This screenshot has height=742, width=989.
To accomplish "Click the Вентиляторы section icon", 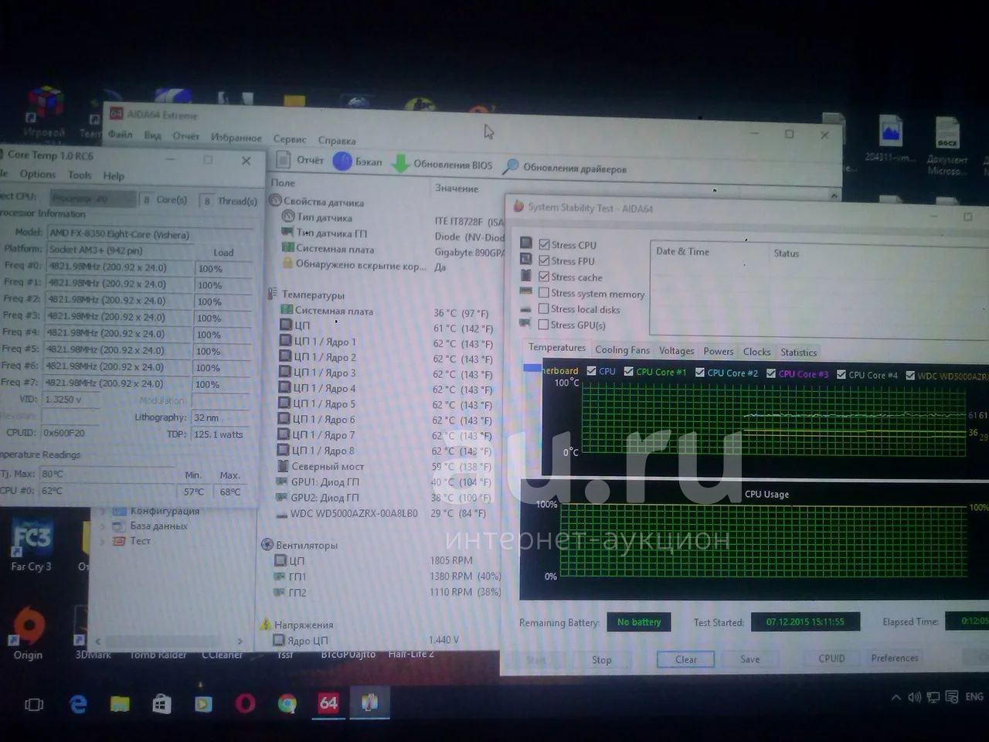I will pyautogui.click(x=267, y=544).
